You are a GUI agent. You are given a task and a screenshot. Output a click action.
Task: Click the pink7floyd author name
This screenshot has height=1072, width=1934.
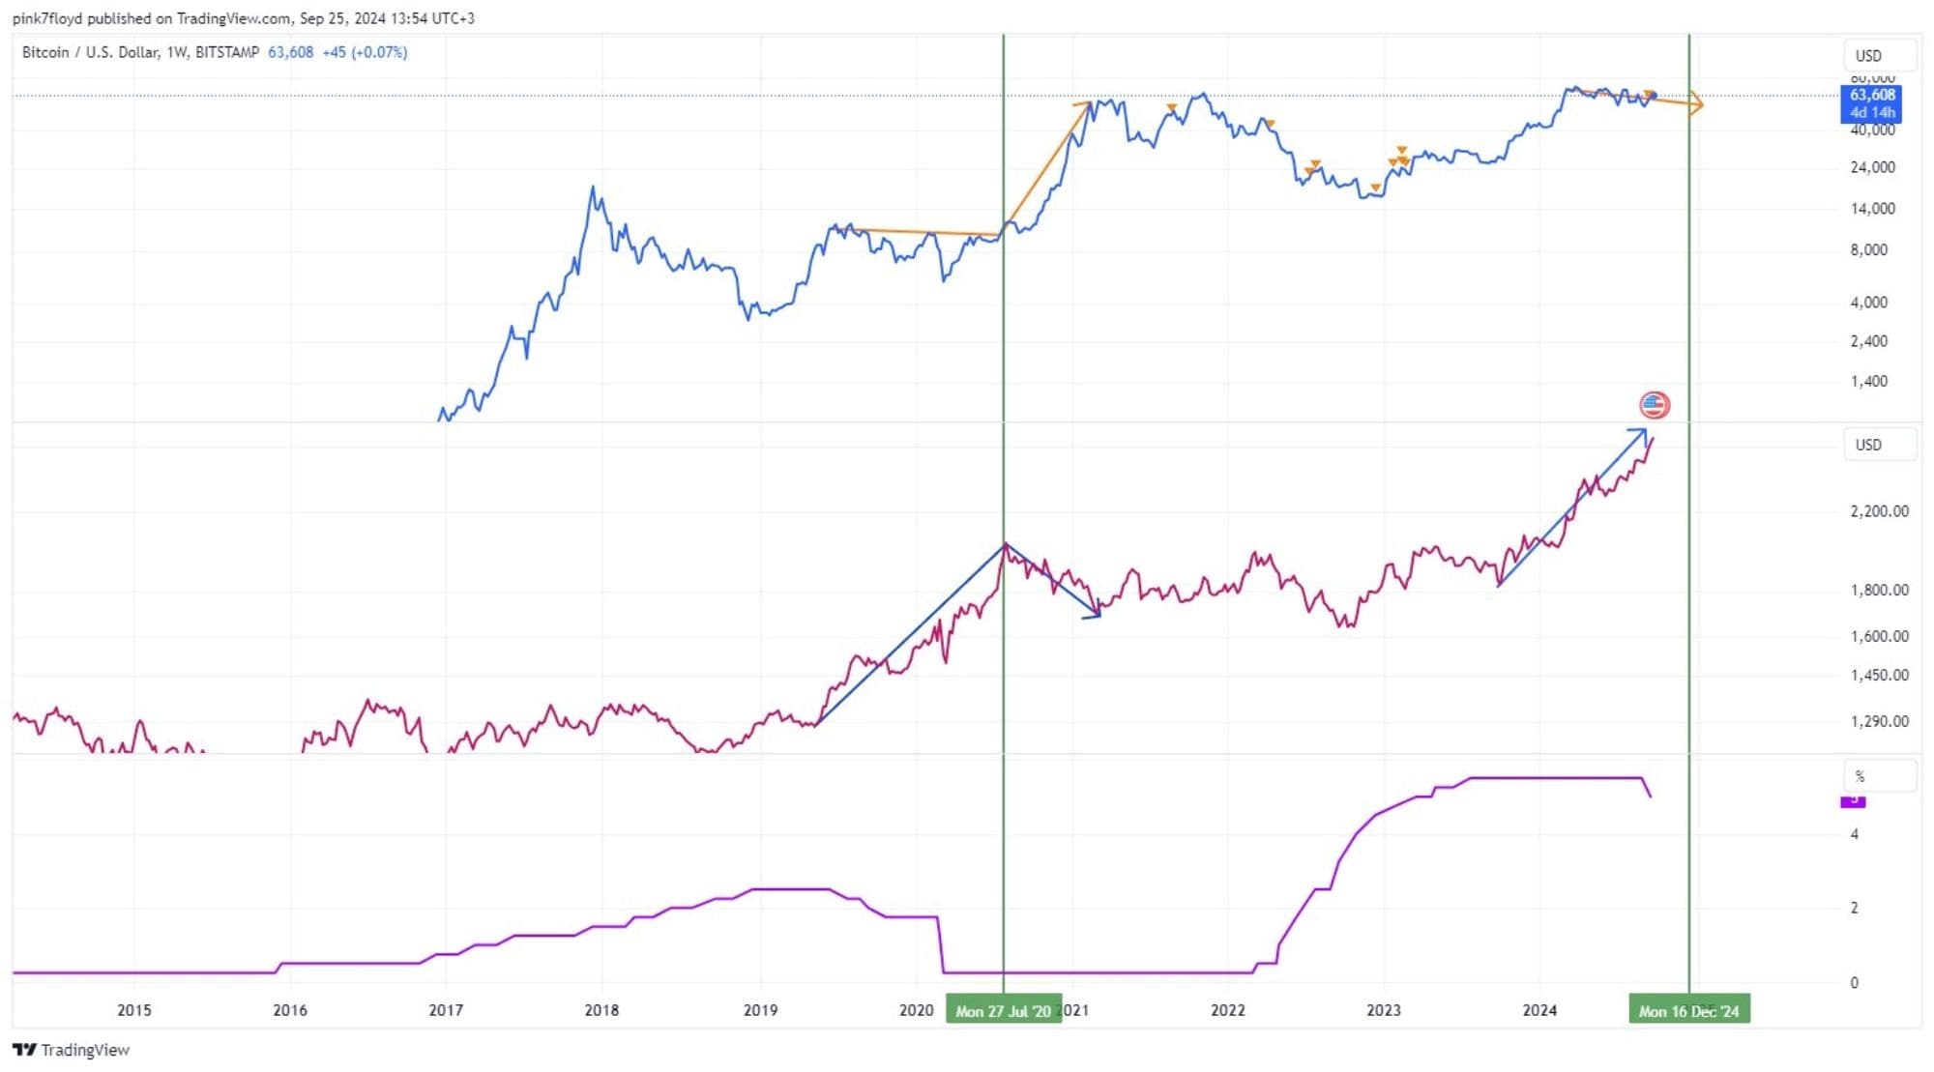click(47, 18)
